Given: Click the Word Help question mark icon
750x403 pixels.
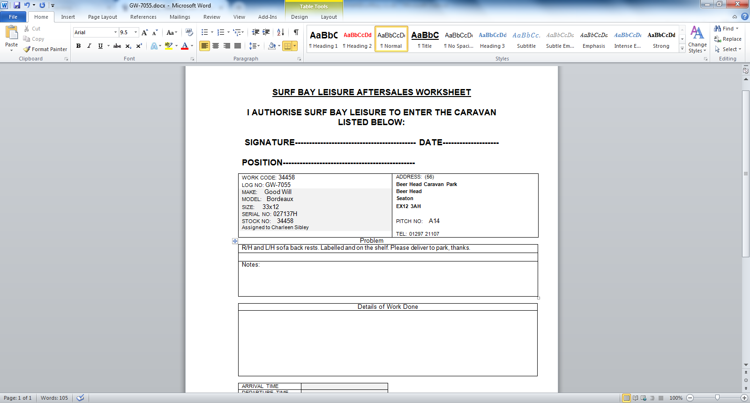Looking at the screenshot, I should pos(744,17).
